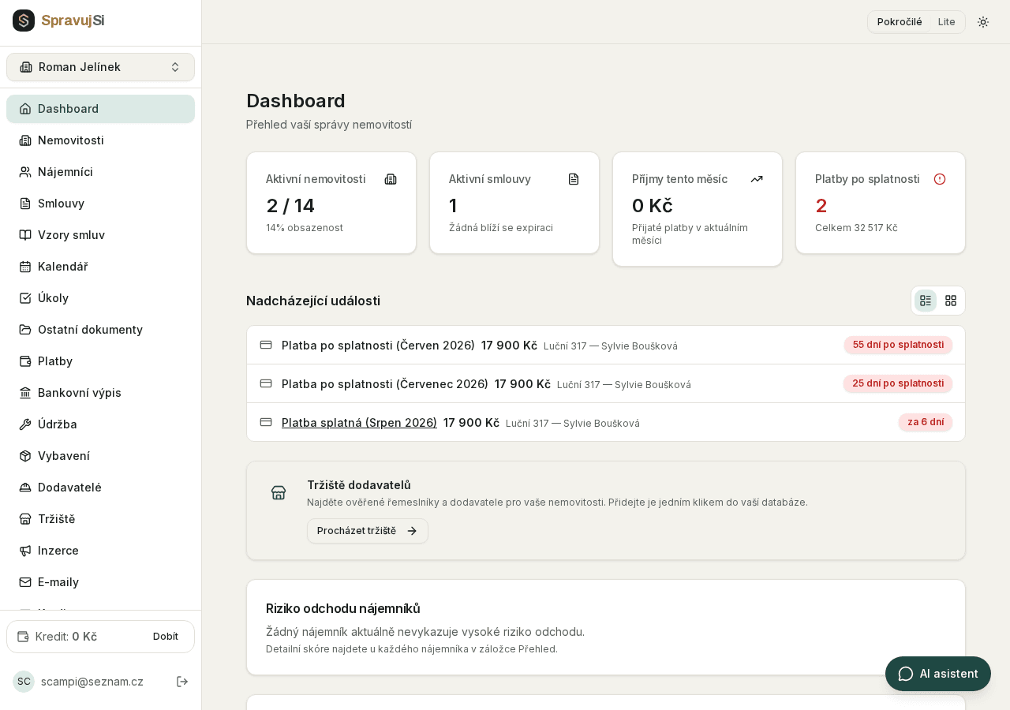The height and width of the screenshot is (710, 1010).
Task: Open Kalendář in the sidebar
Action: tap(100, 267)
